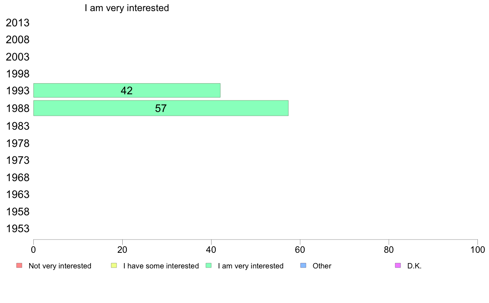Click the green I am very interested swatch
489x303 pixels.
tap(209, 266)
